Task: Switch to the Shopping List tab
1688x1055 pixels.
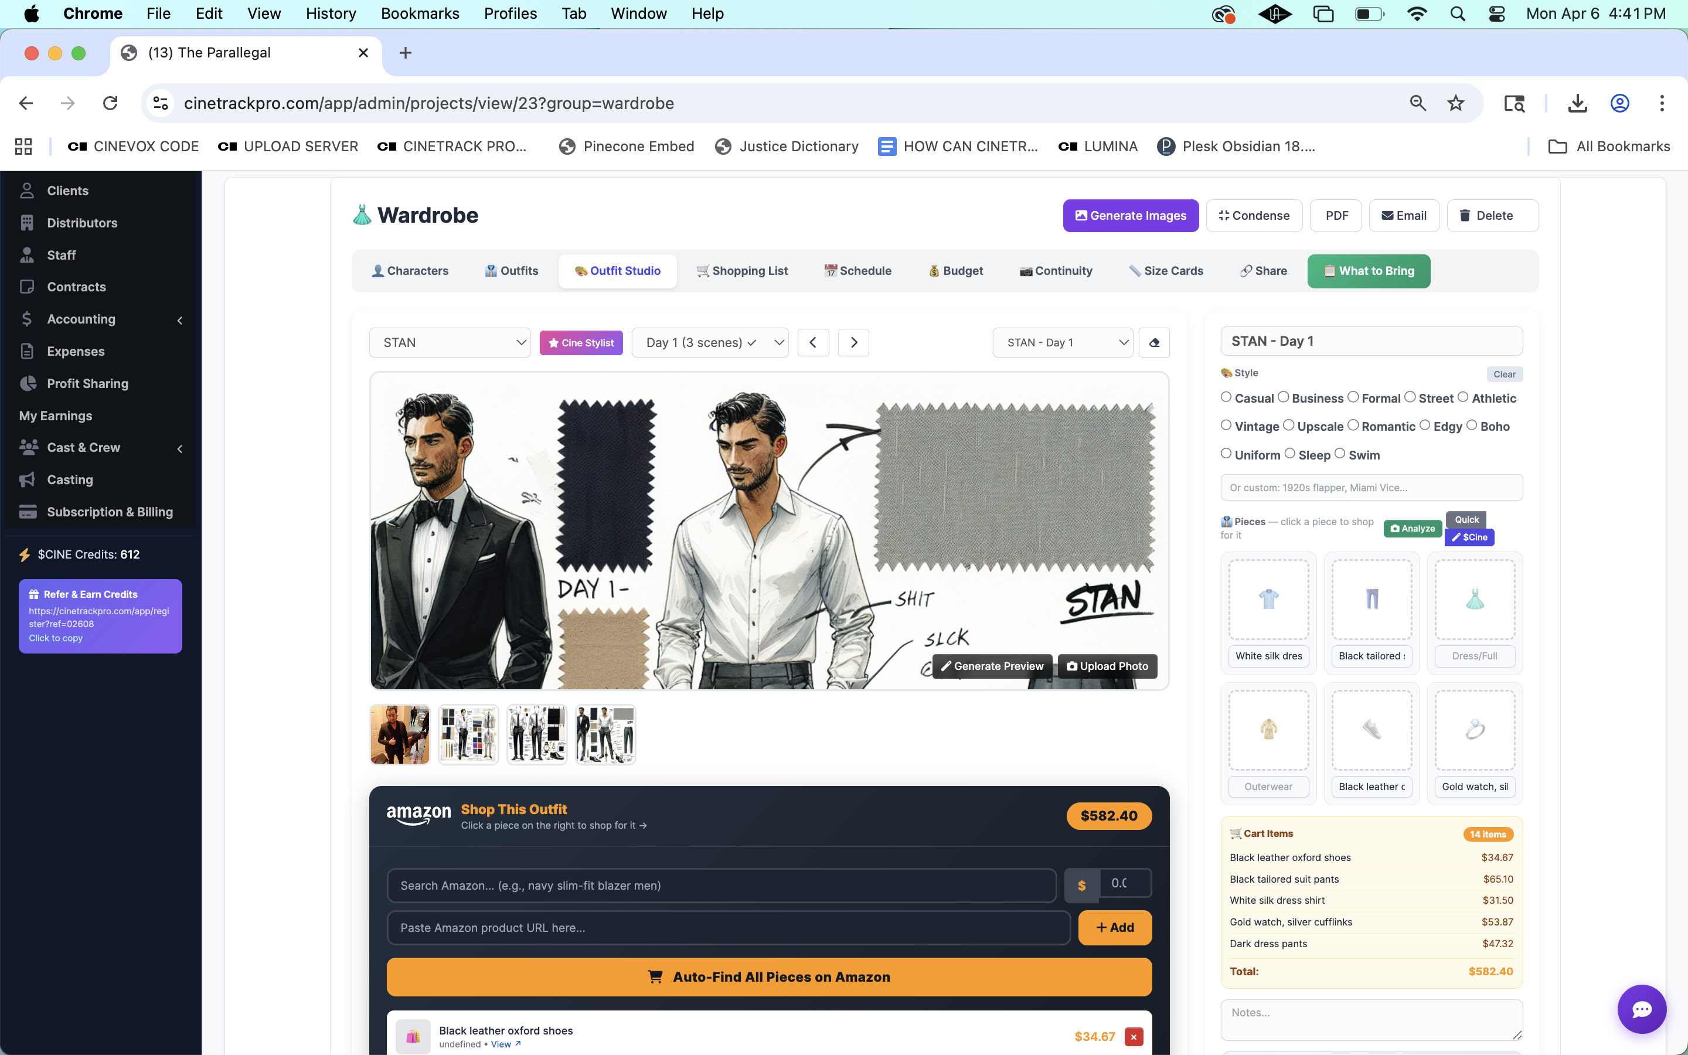Action: (x=742, y=271)
